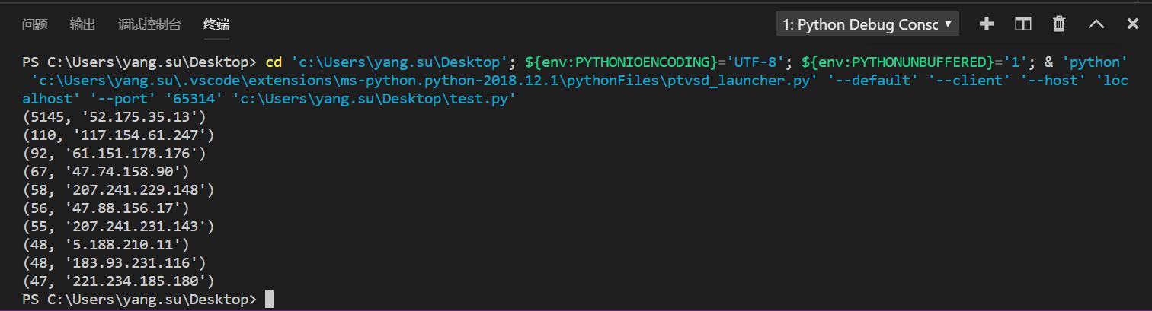Screen dimensions: 1152x311
Task: Open the Python Debug Console terminal selector
Action: (x=867, y=24)
